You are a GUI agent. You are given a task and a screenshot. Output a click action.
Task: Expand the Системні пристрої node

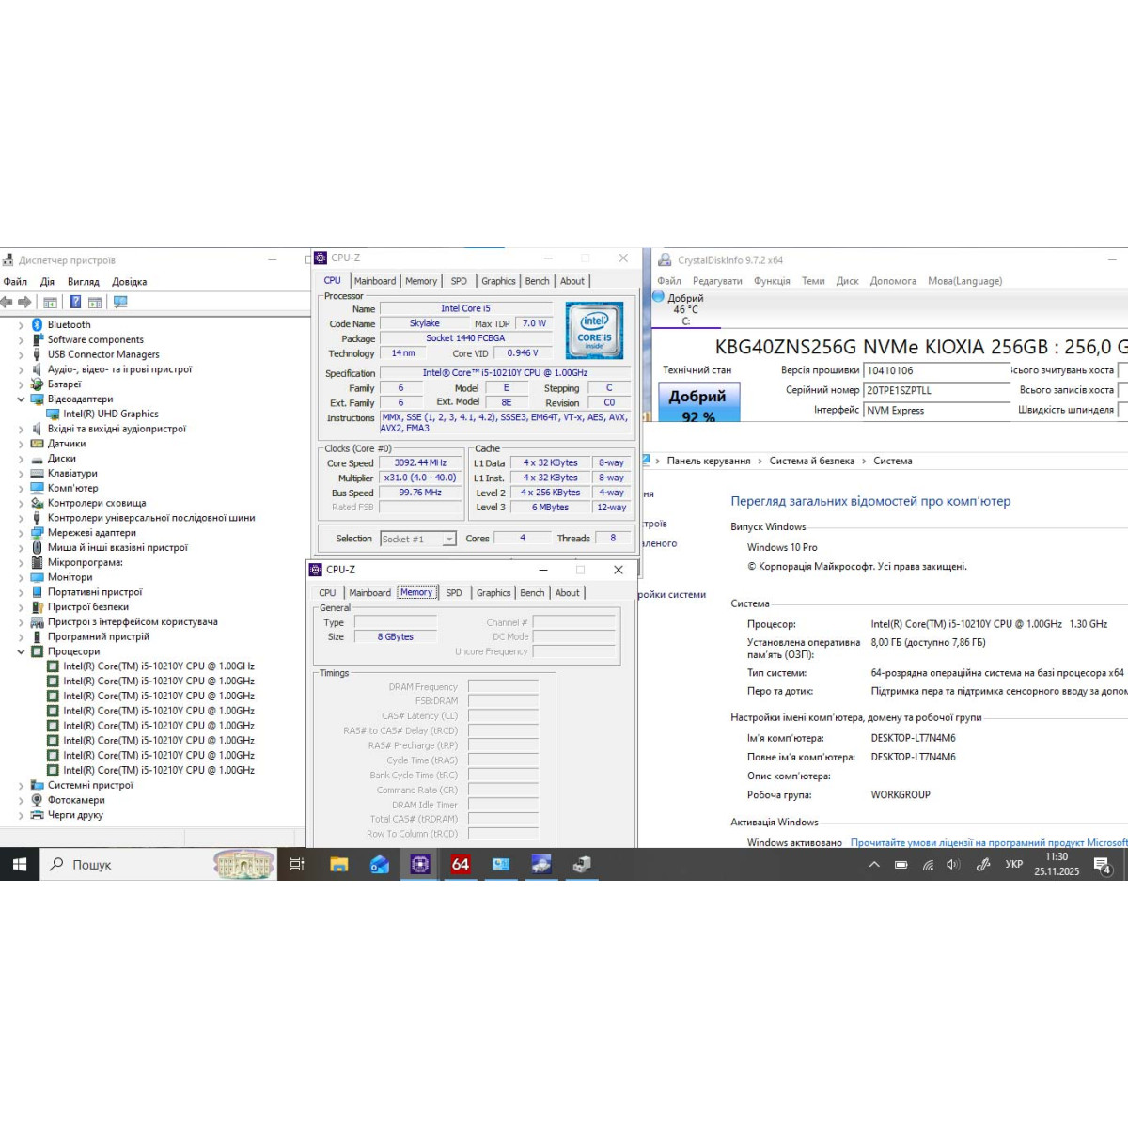tap(21, 785)
